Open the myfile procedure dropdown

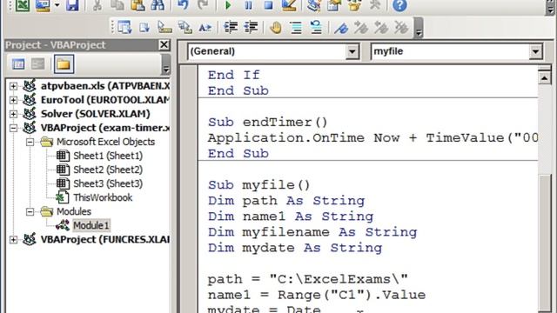pos(535,52)
